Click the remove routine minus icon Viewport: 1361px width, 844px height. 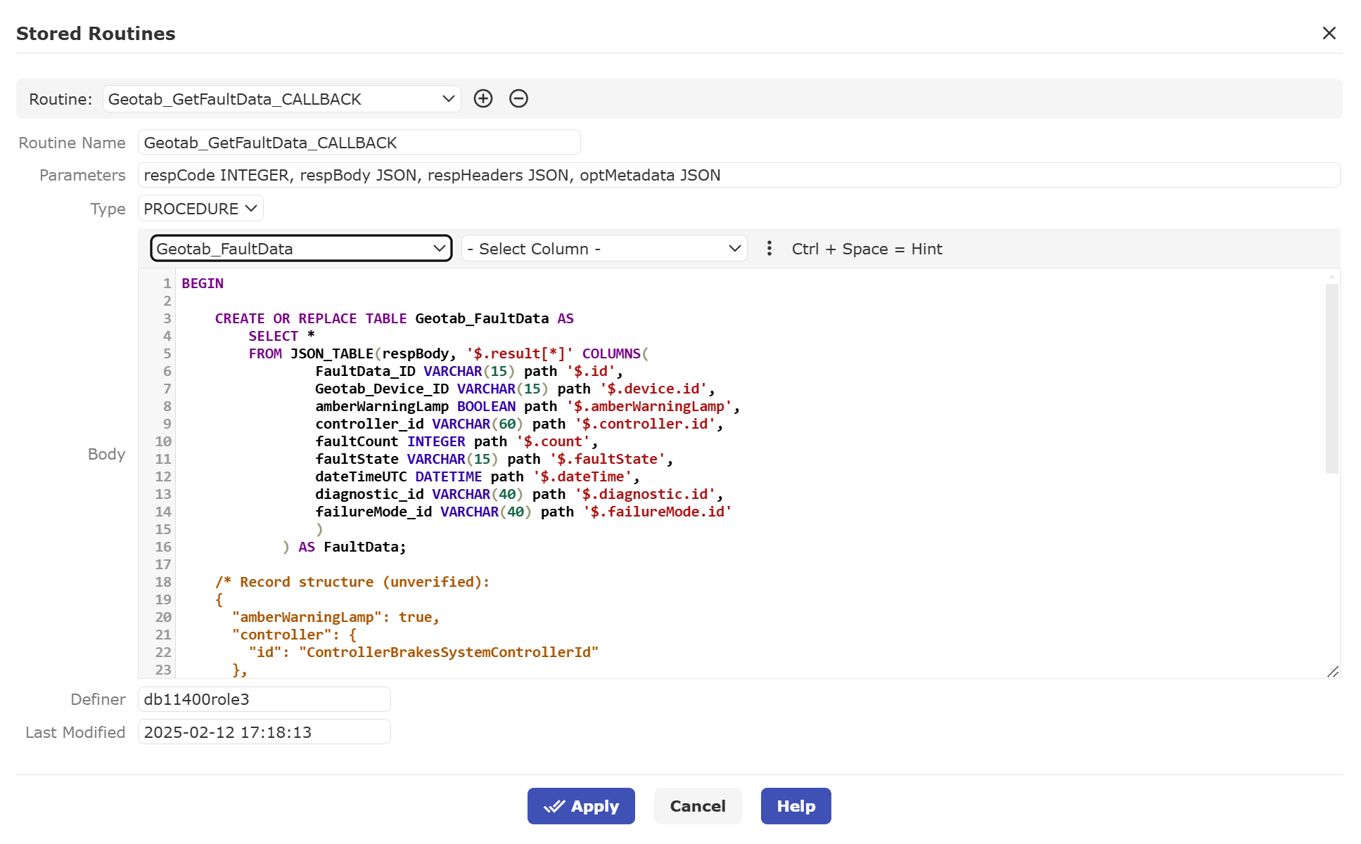point(518,98)
